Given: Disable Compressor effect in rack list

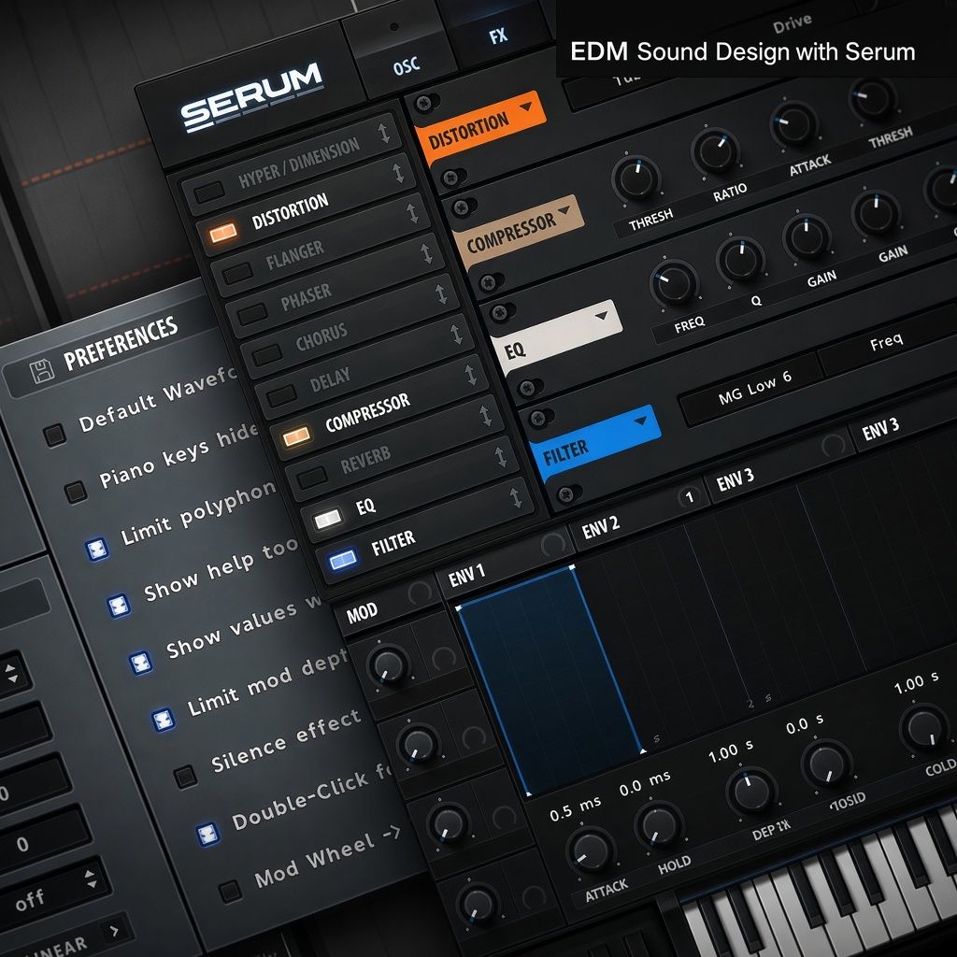Looking at the screenshot, I should (x=296, y=436).
